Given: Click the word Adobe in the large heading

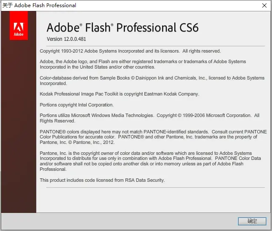Looking at the screenshot, I should click(x=62, y=27).
